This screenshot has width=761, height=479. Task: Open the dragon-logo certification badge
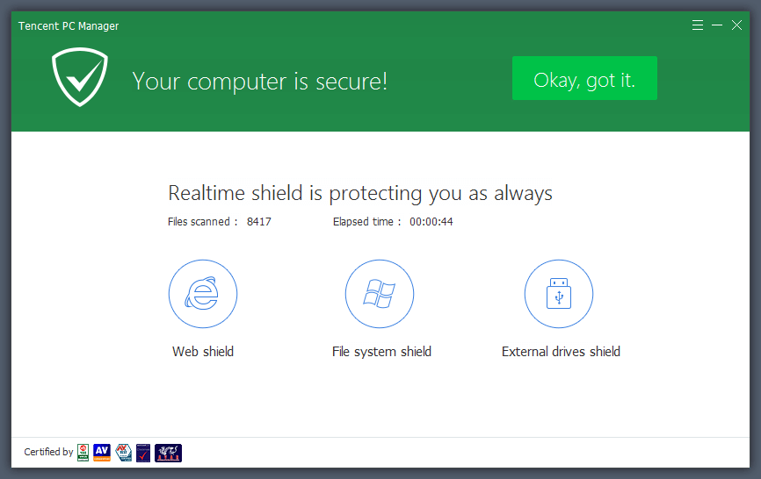pyautogui.click(x=168, y=453)
